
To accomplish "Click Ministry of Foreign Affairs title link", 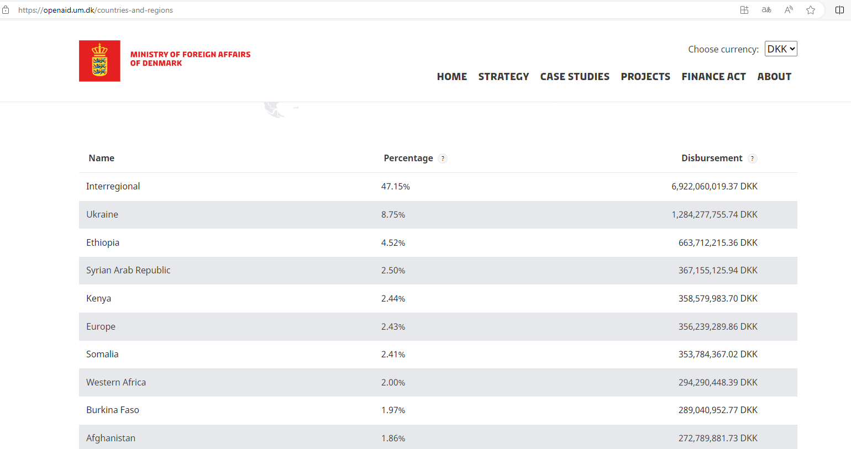I will 190,59.
